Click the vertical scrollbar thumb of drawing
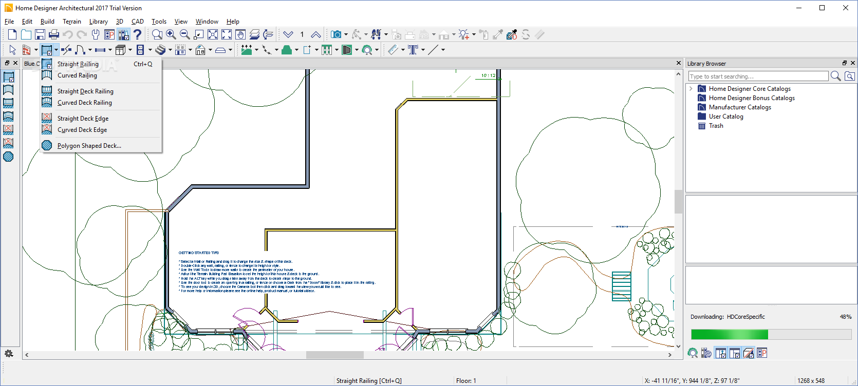 click(x=678, y=201)
